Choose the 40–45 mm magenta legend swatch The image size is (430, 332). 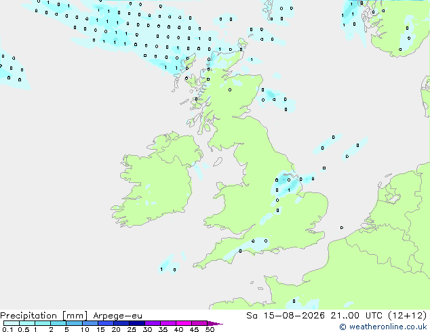184,323
